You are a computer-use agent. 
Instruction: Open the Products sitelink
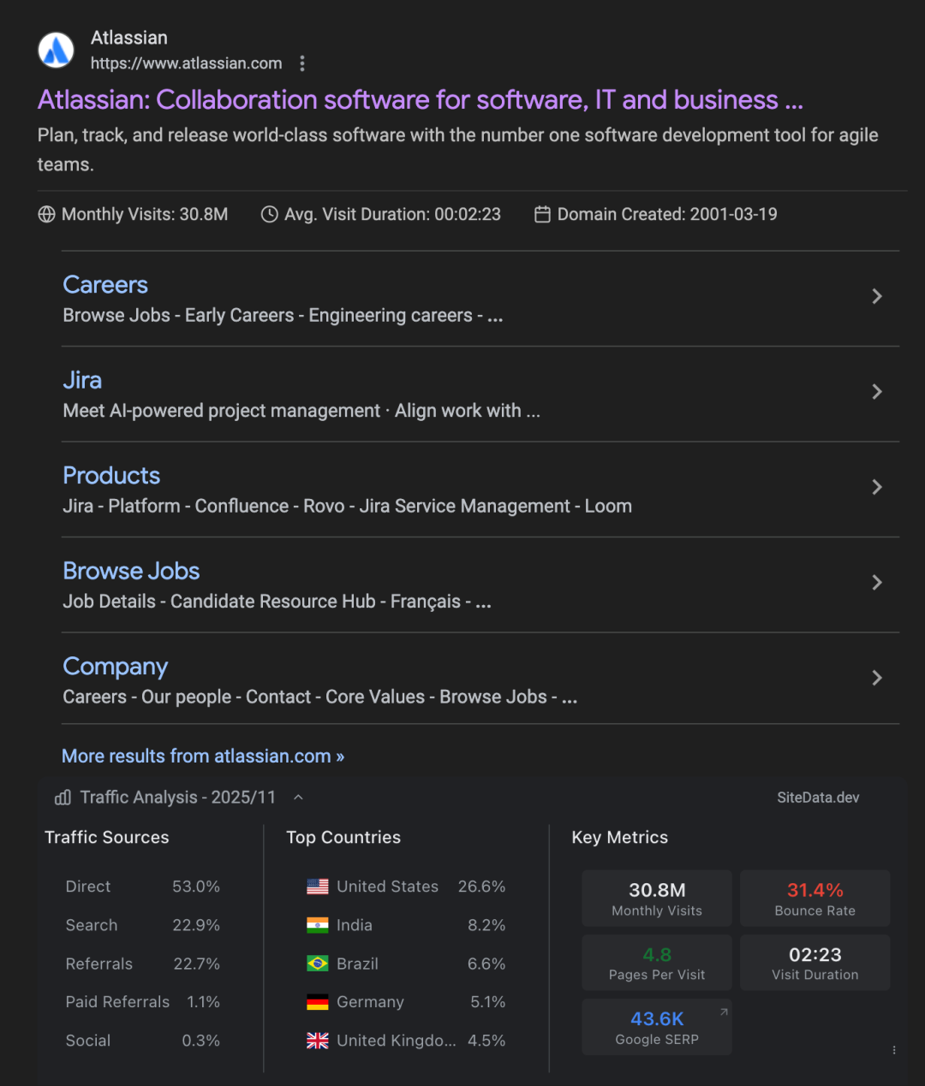pyautogui.click(x=111, y=476)
